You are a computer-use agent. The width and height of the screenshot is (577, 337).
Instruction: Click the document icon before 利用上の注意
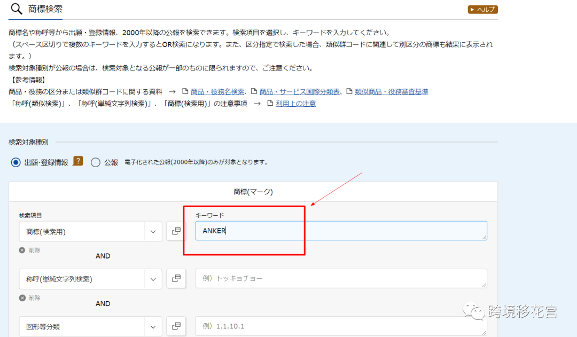270,103
